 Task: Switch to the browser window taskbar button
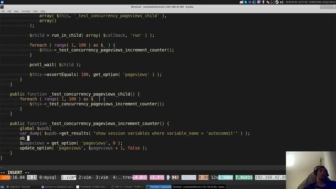tap(58, 187)
